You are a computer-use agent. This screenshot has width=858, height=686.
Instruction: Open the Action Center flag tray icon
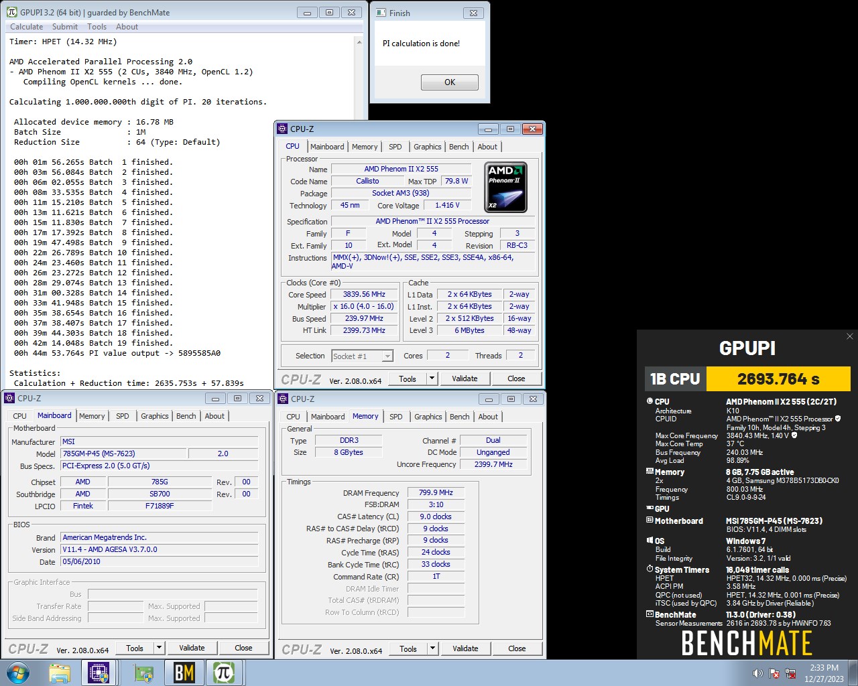point(774,673)
